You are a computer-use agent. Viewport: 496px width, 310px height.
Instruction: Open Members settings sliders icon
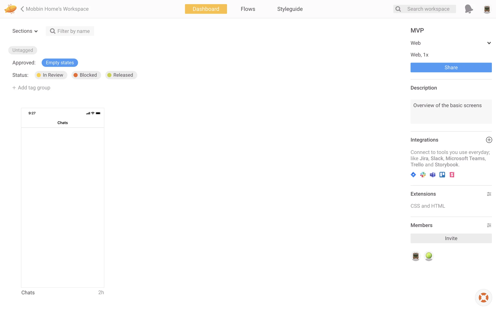tap(489, 225)
